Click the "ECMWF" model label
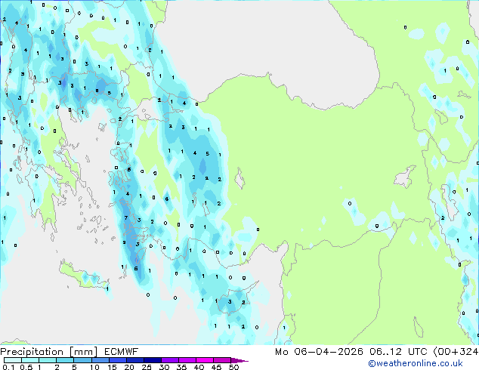The image size is (479, 370). point(121,352)
